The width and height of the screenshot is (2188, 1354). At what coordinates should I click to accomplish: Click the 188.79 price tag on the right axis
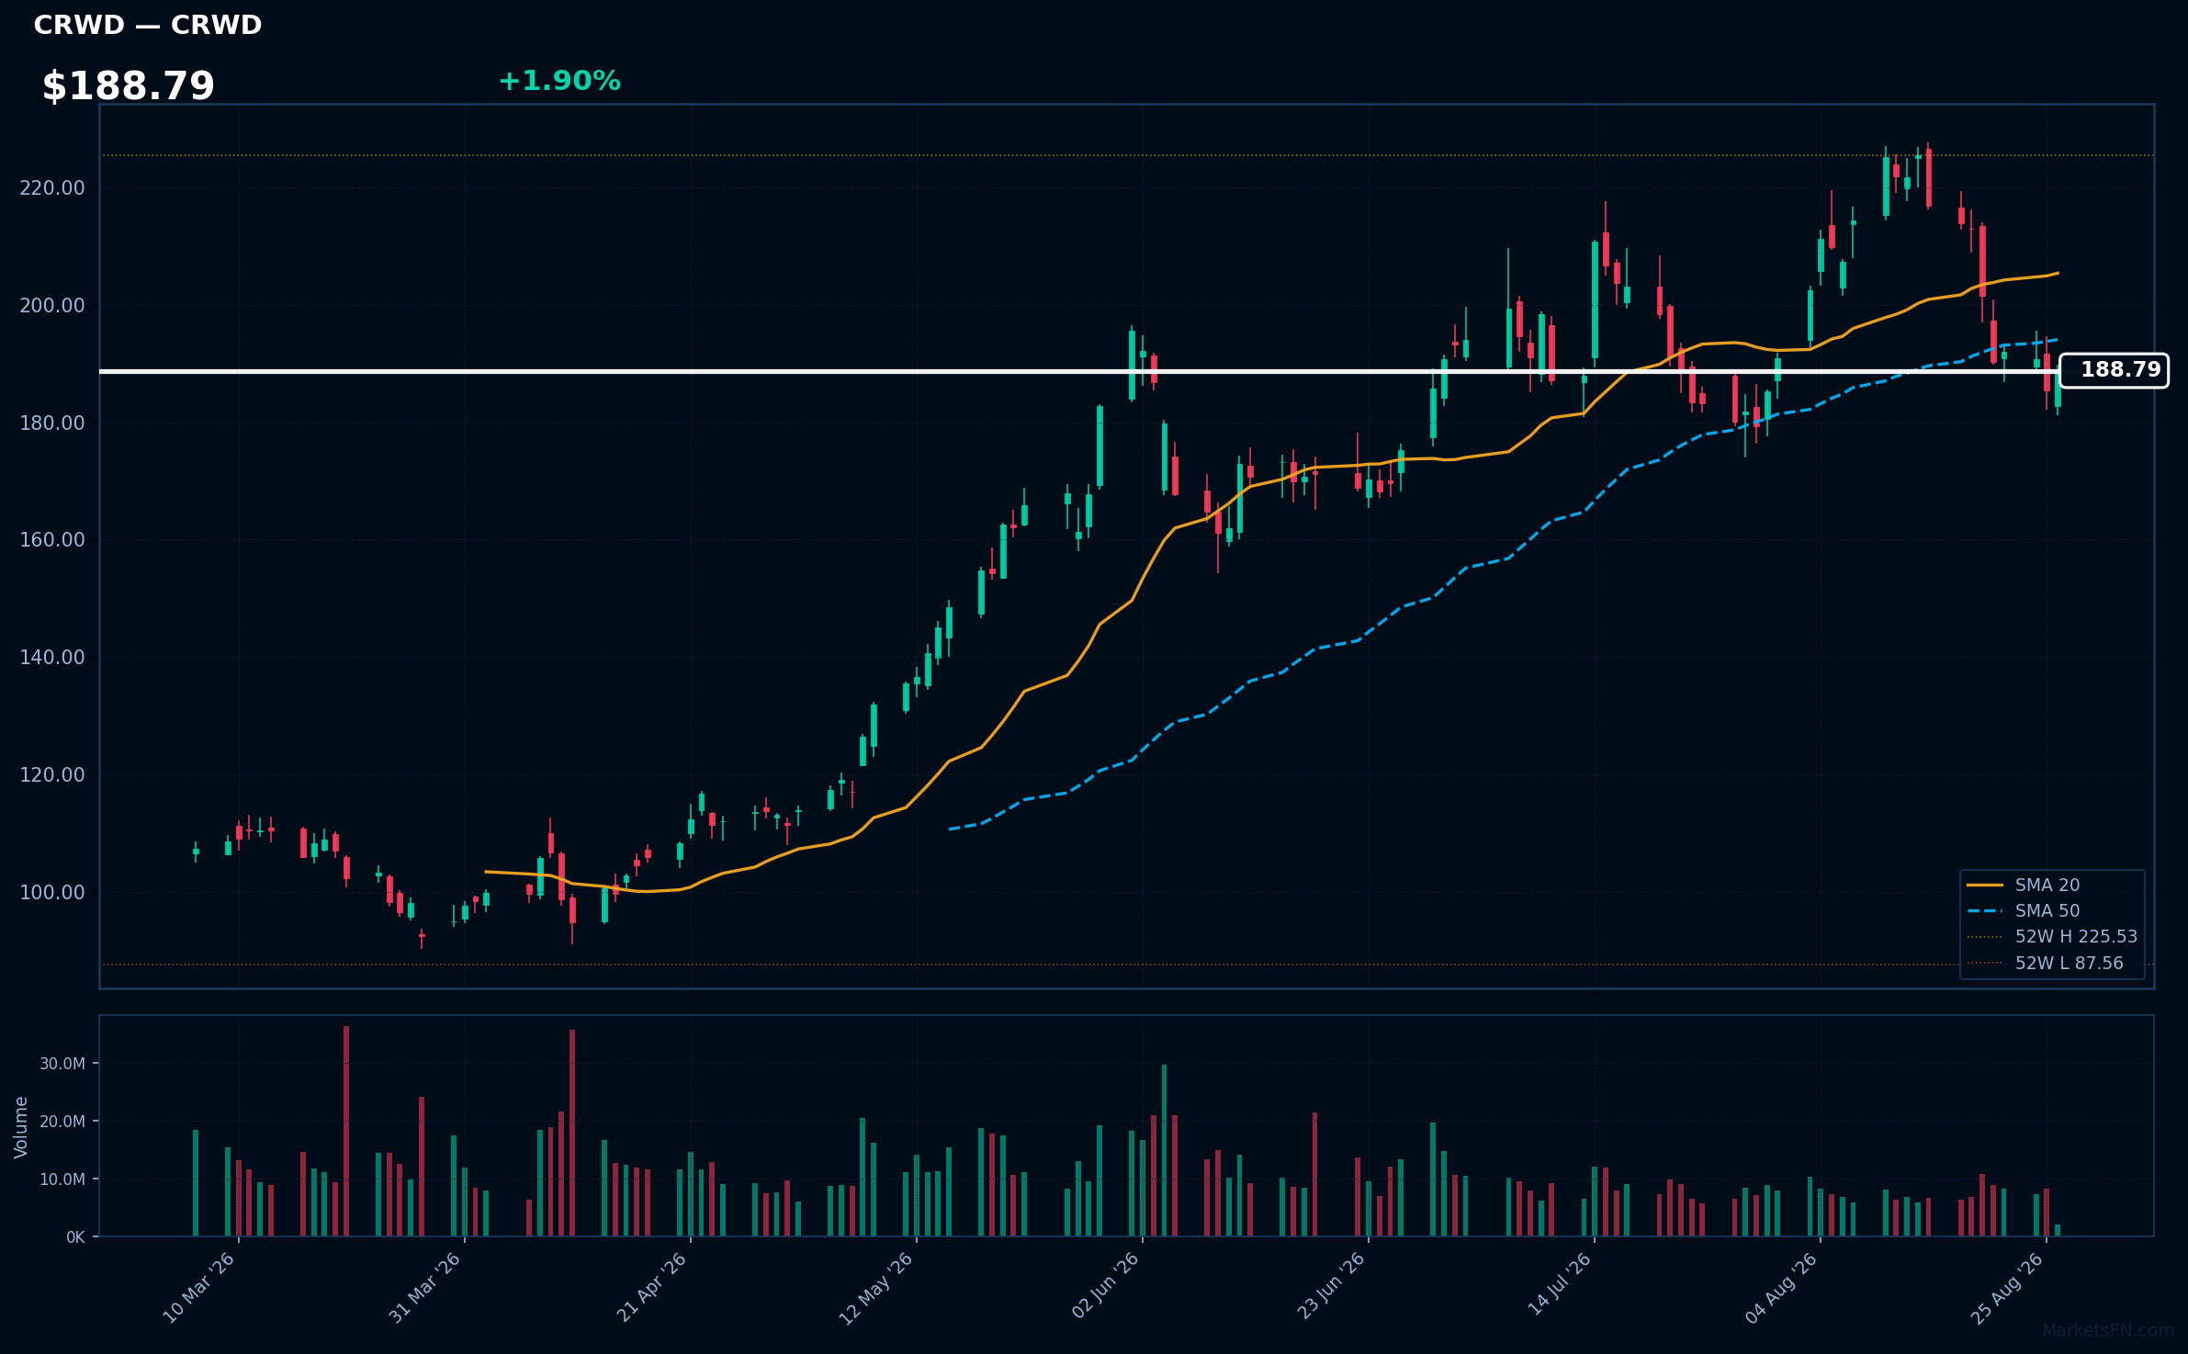pyautogui.click(x=2114, y=370)
